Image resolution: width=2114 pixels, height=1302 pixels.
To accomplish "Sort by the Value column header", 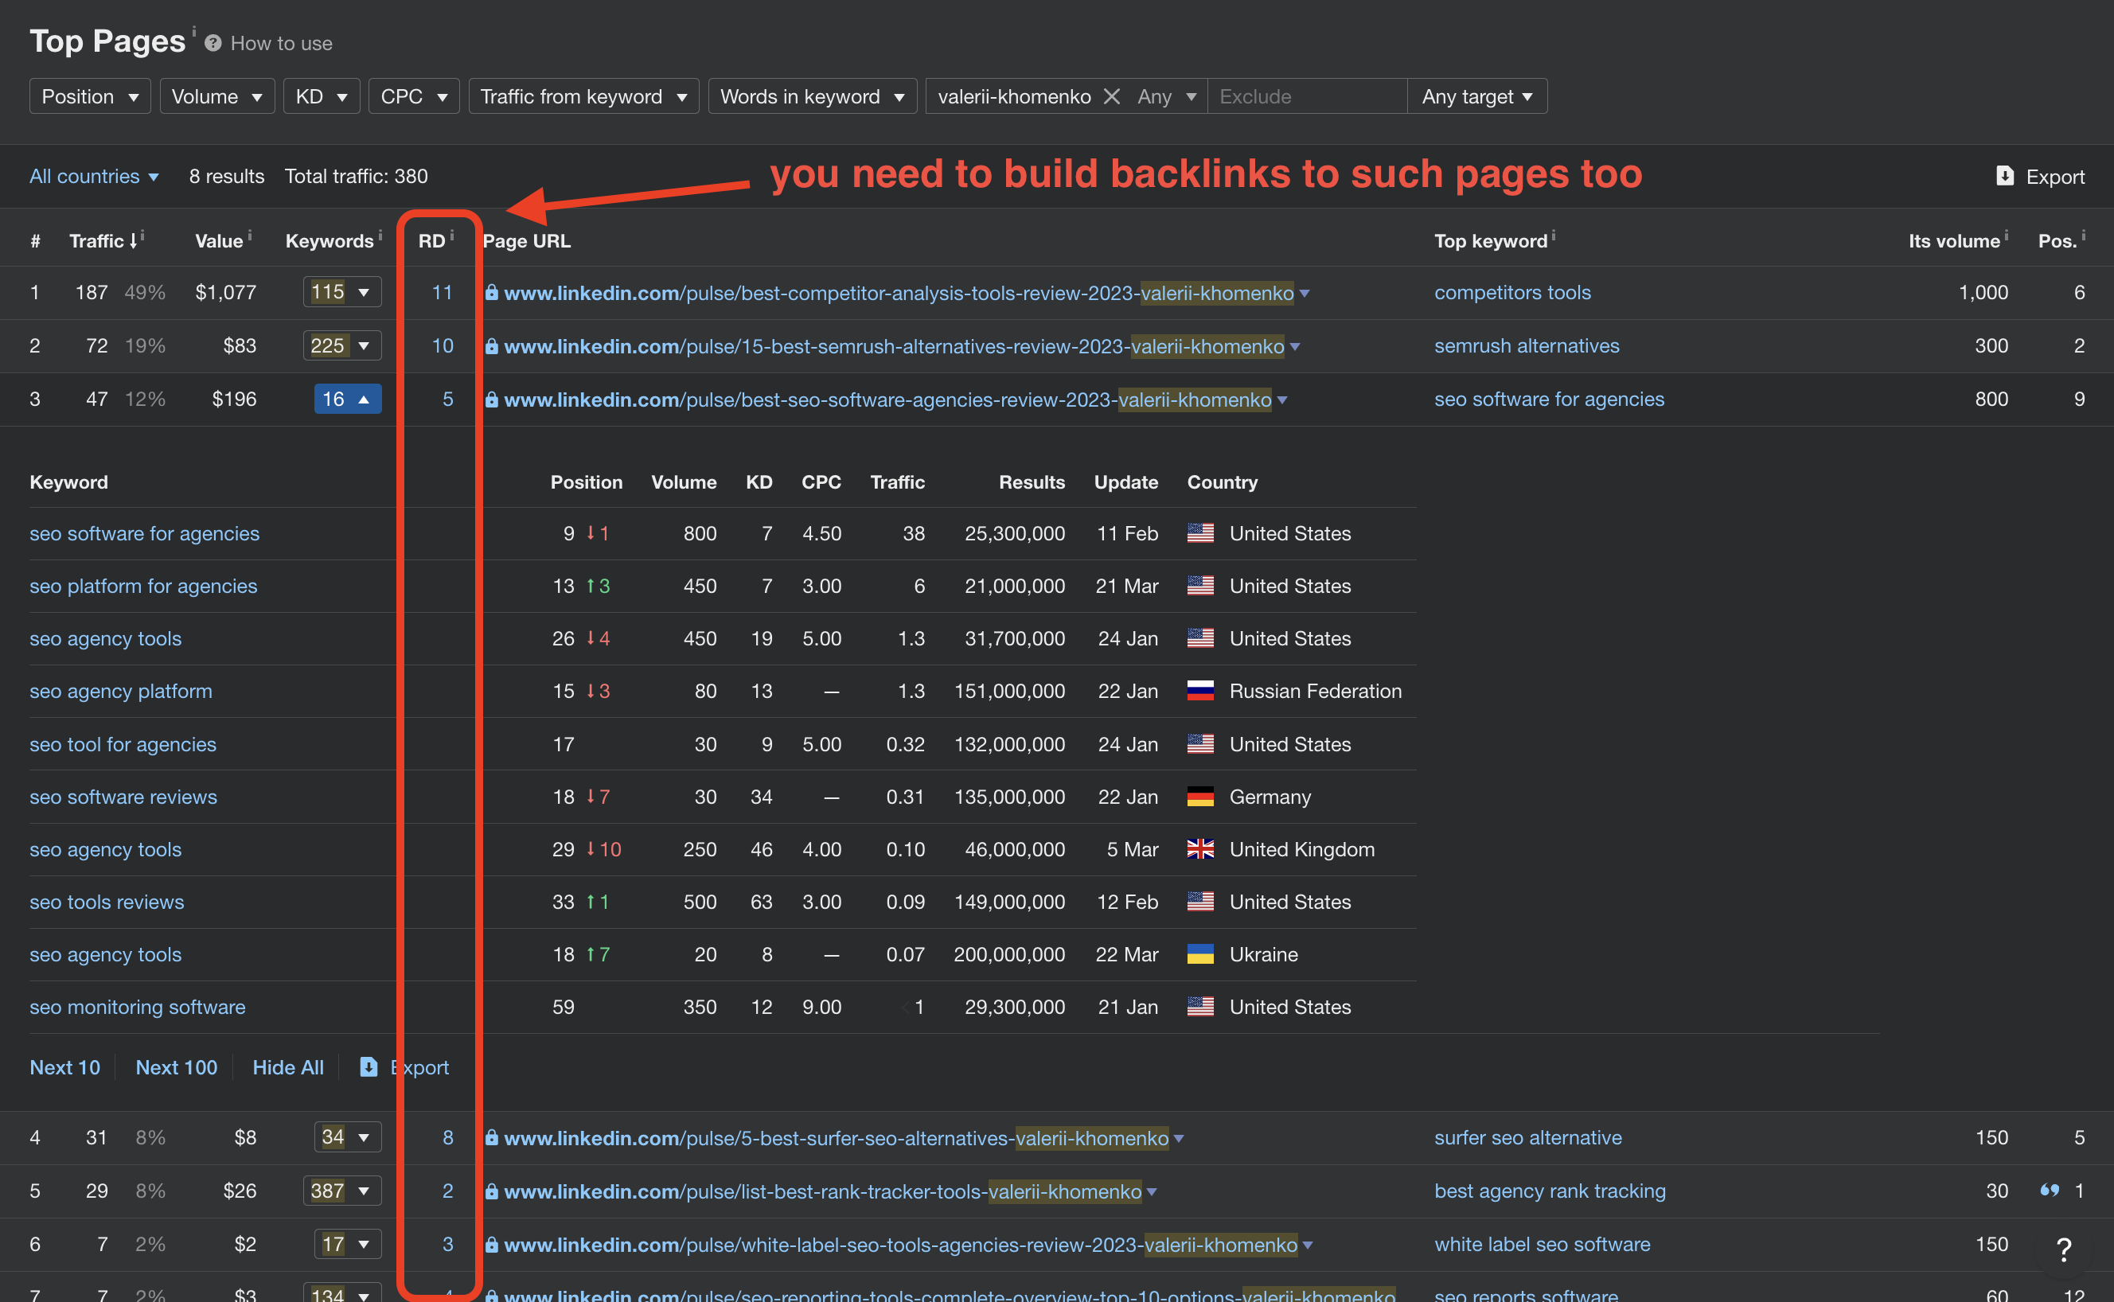I will (220, 241).
